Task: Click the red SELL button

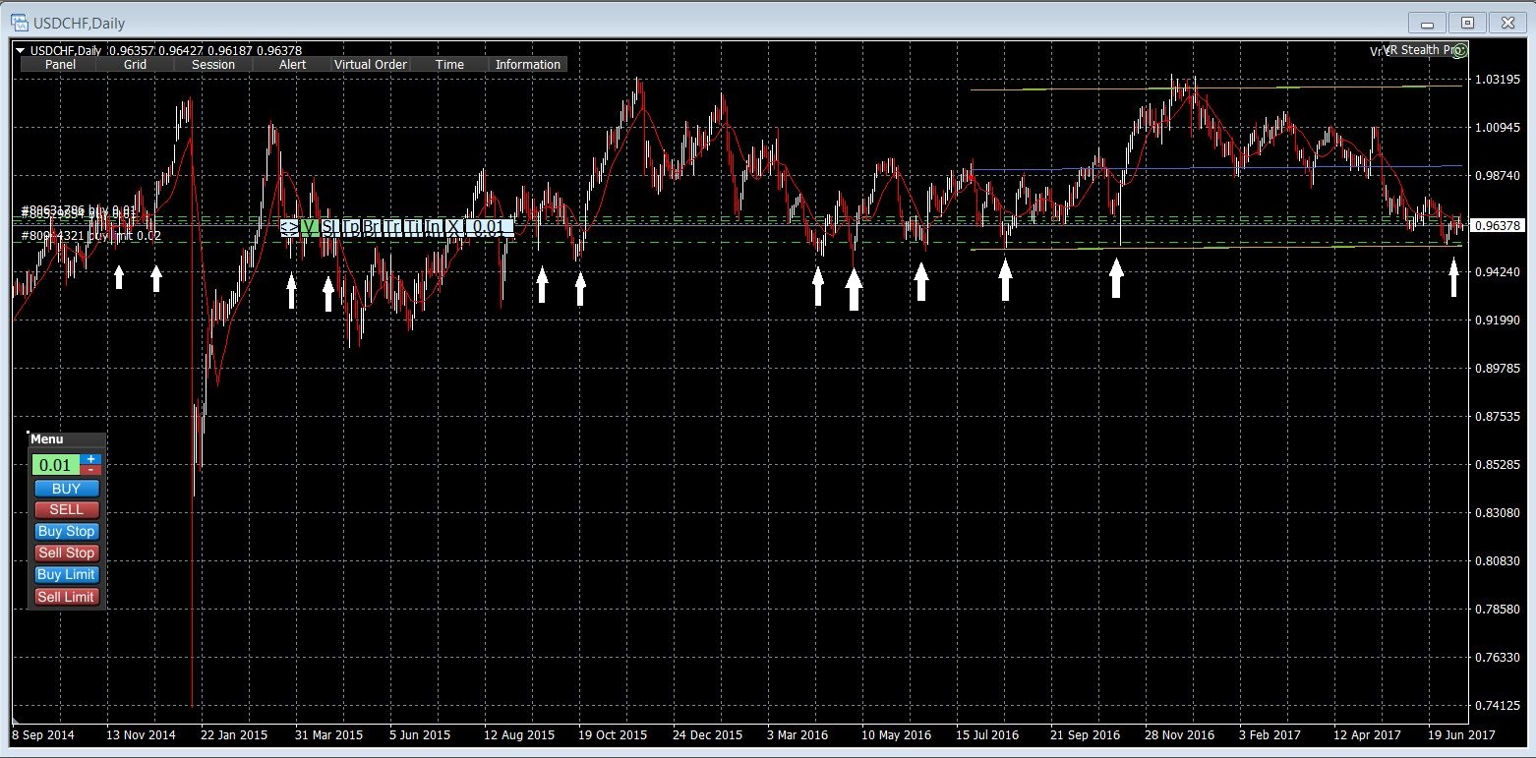Action: [66, 509]
